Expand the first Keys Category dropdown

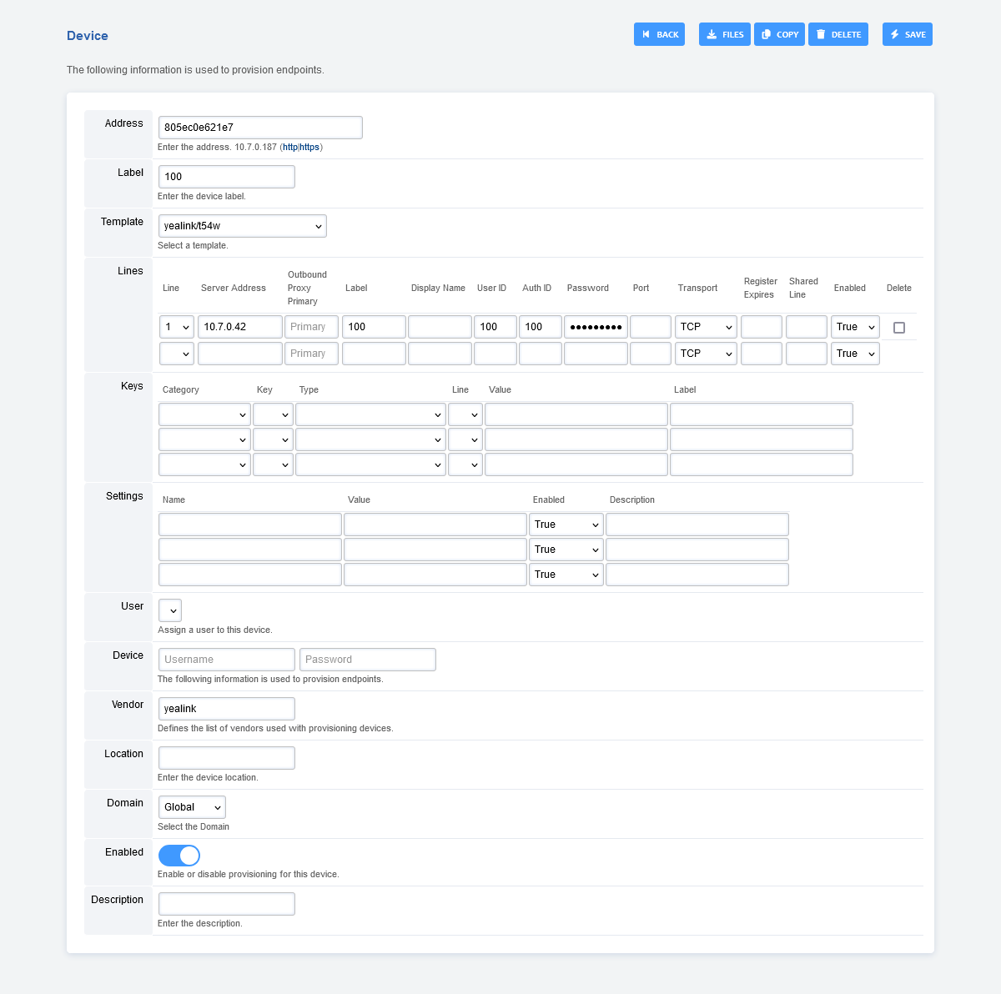pos(204,414)
